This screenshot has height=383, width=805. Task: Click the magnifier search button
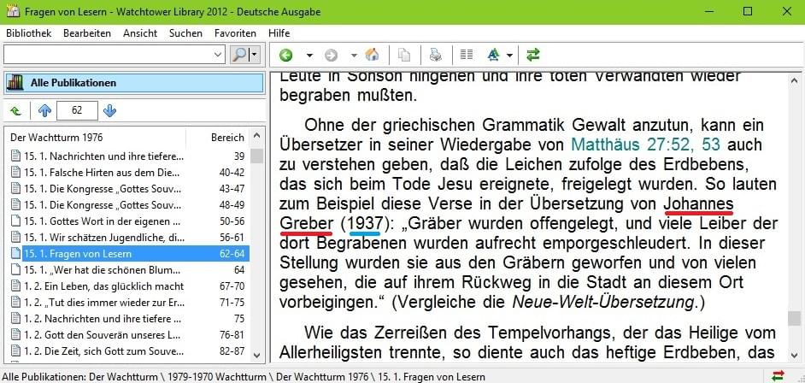239,55
